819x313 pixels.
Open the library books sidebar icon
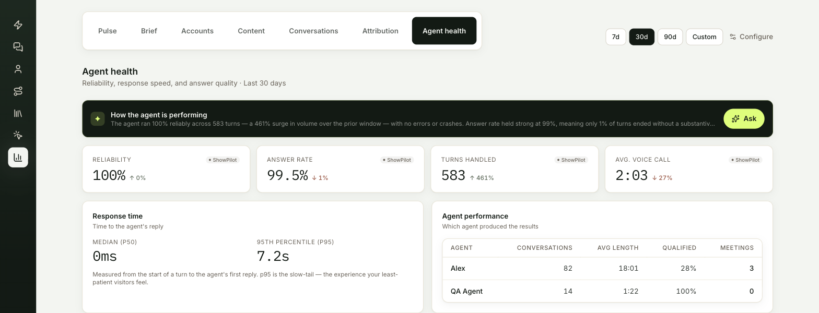pos(18,113)
